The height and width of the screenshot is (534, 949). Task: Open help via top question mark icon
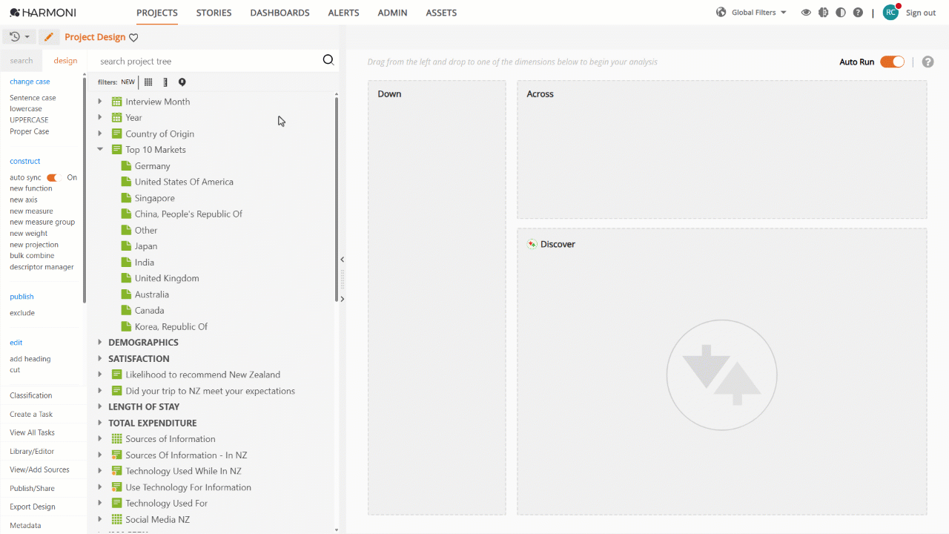(858, 13)
